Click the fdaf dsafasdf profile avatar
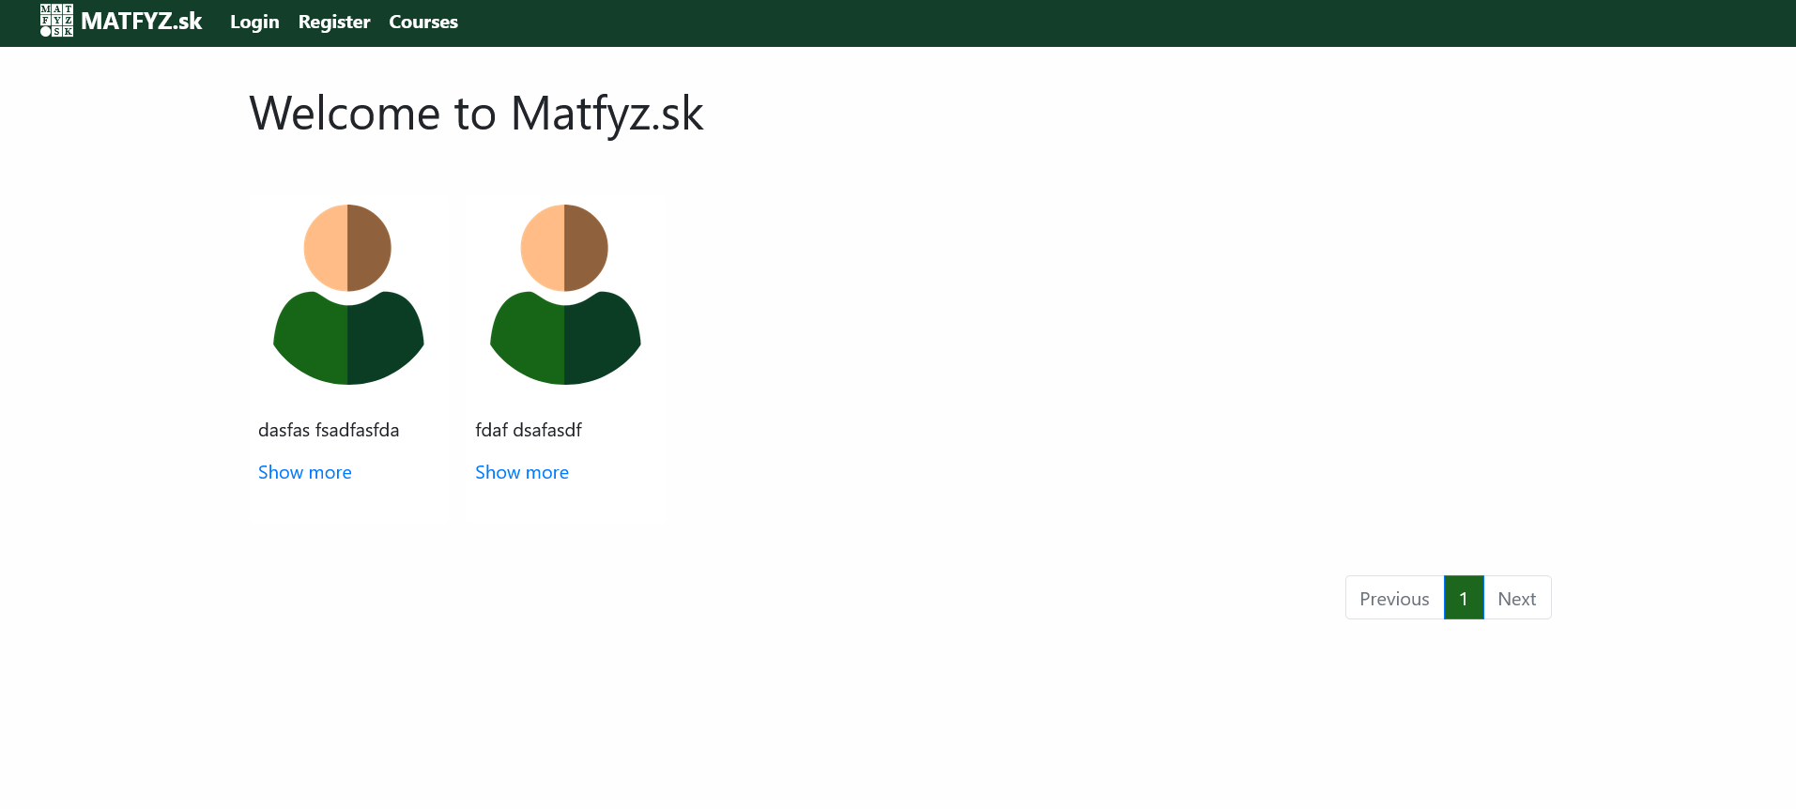The height and width of the screenshot is (809, 1796). 565,294
